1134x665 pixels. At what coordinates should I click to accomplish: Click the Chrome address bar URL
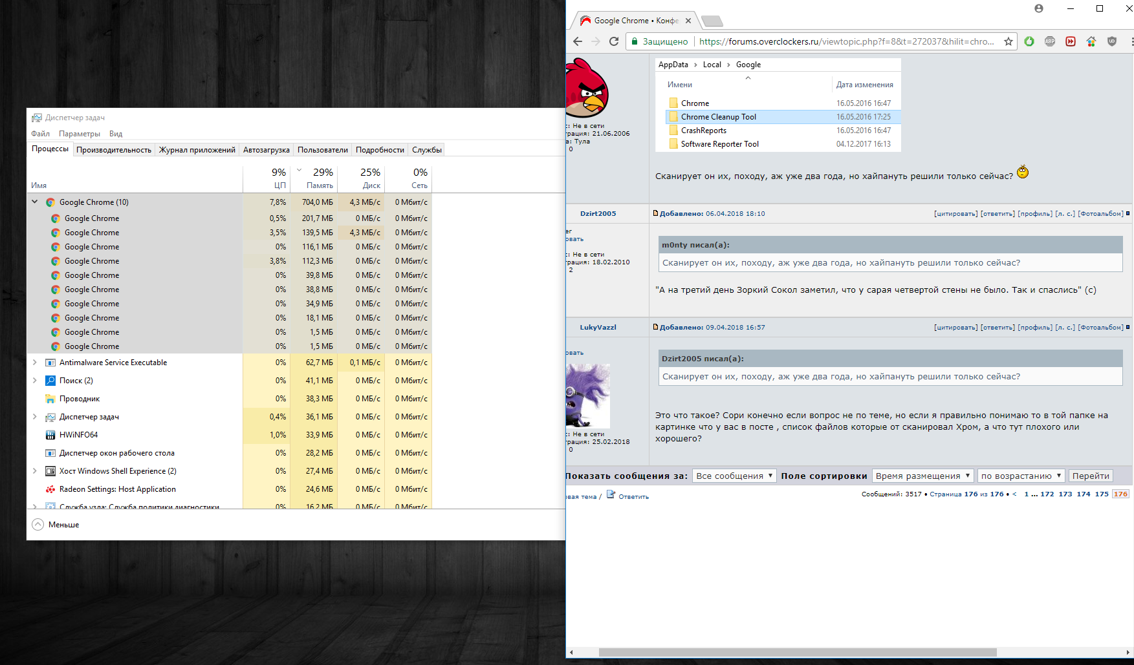pyautogui.click(x=847, y=41)
